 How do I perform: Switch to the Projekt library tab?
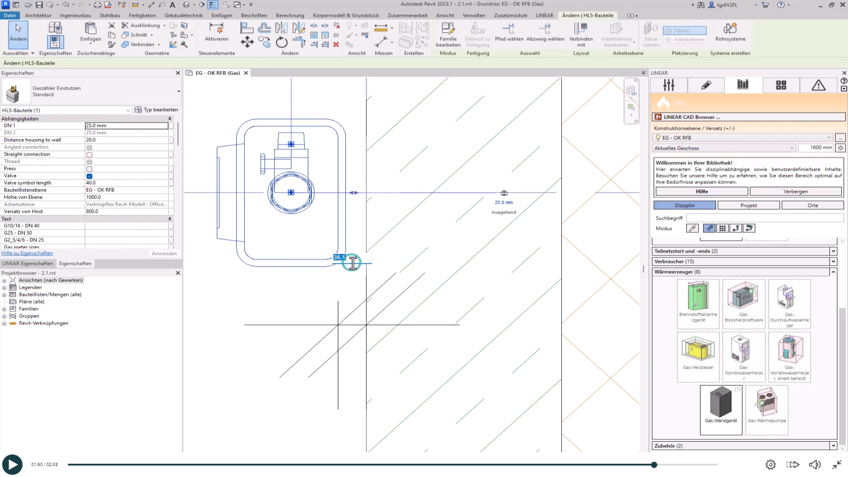(x=748, y=205)
